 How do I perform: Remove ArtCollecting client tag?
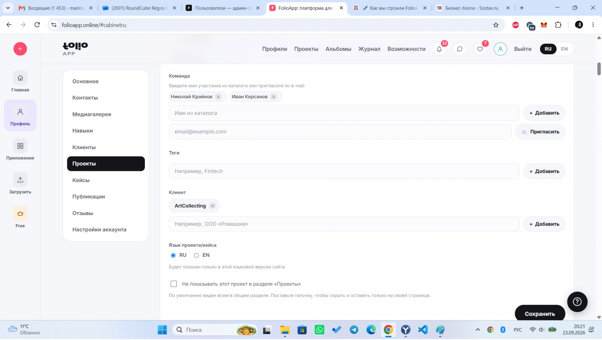point(213,206)
